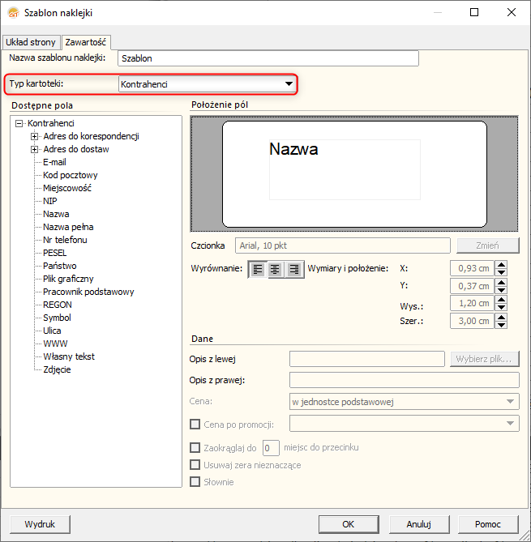
Task: Click the Opis z lewej field
Action: [367, 359]
